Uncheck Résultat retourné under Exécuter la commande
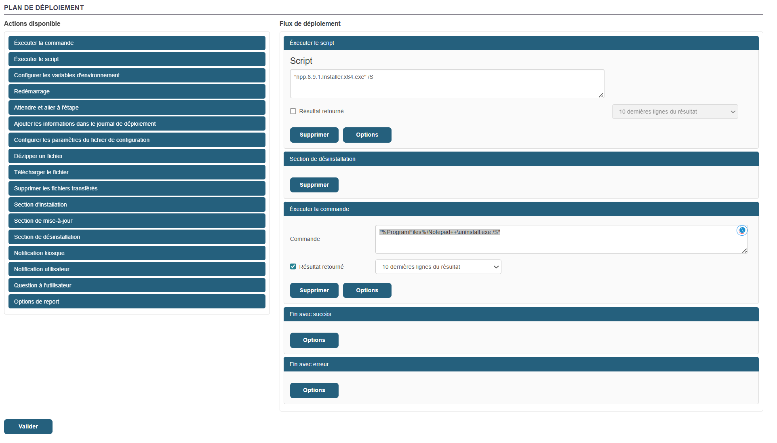 [x=293, y=267]
